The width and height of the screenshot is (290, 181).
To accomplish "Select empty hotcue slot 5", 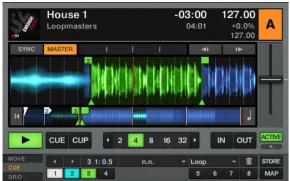I will pyautogui.click(x=198, y=173).
